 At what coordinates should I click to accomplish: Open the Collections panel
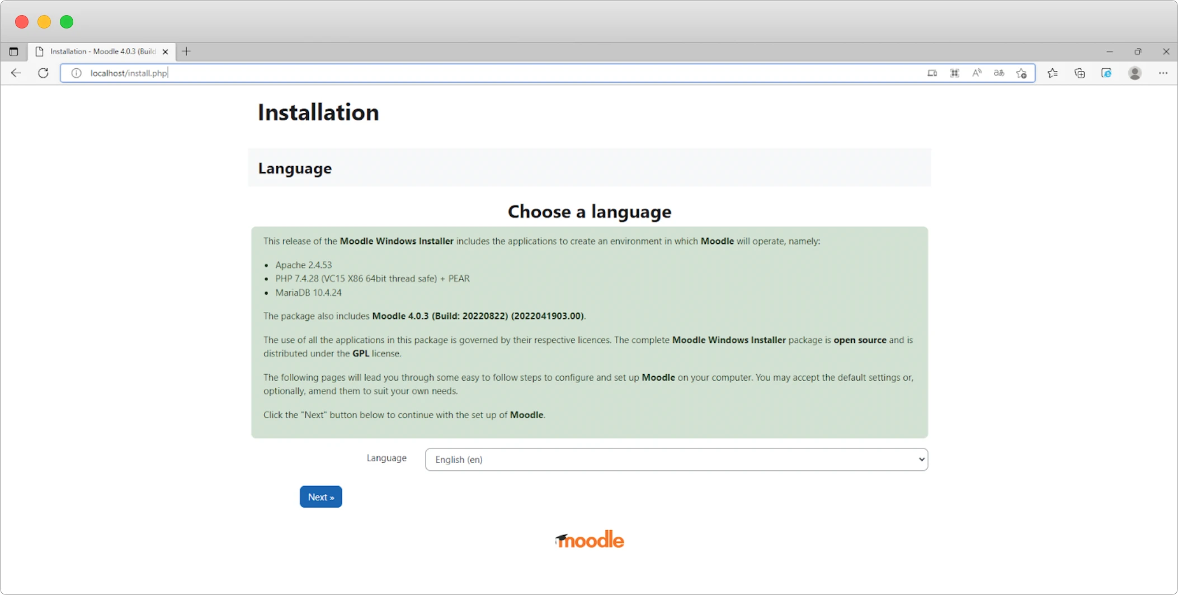tap(1080, 73)
